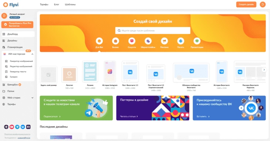
Task: Choose Пост Вконтакте 1:1 template
Action: [x=130, y=72]
